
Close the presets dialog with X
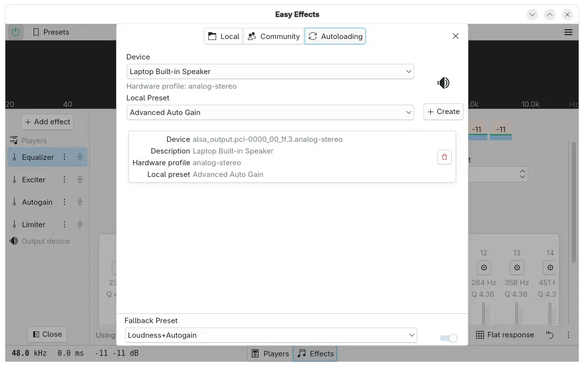click(x=455, y=36)
